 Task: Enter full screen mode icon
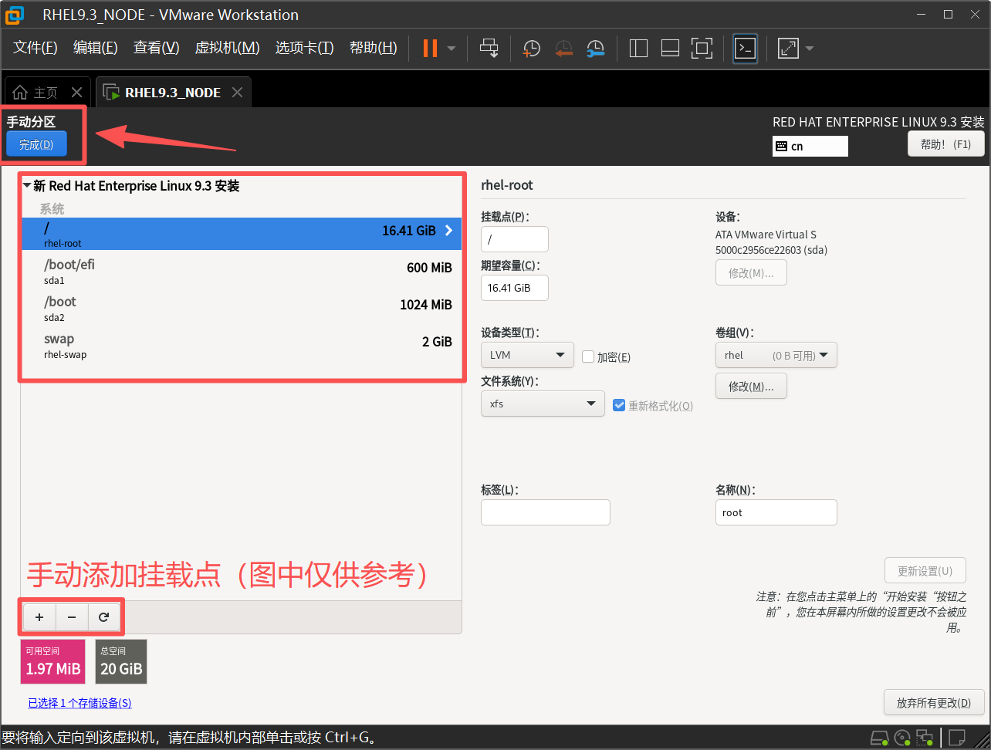[x=702, y=48]
